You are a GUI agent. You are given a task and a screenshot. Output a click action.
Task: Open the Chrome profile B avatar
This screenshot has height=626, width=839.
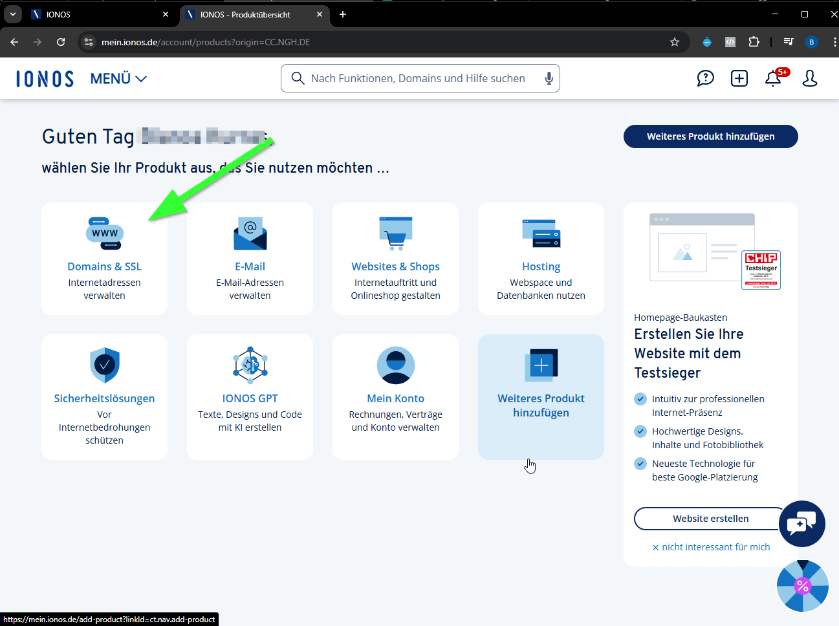coord(812,42)
